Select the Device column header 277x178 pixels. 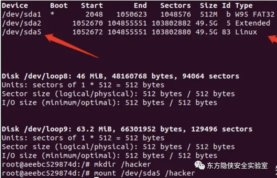[15, 5]
